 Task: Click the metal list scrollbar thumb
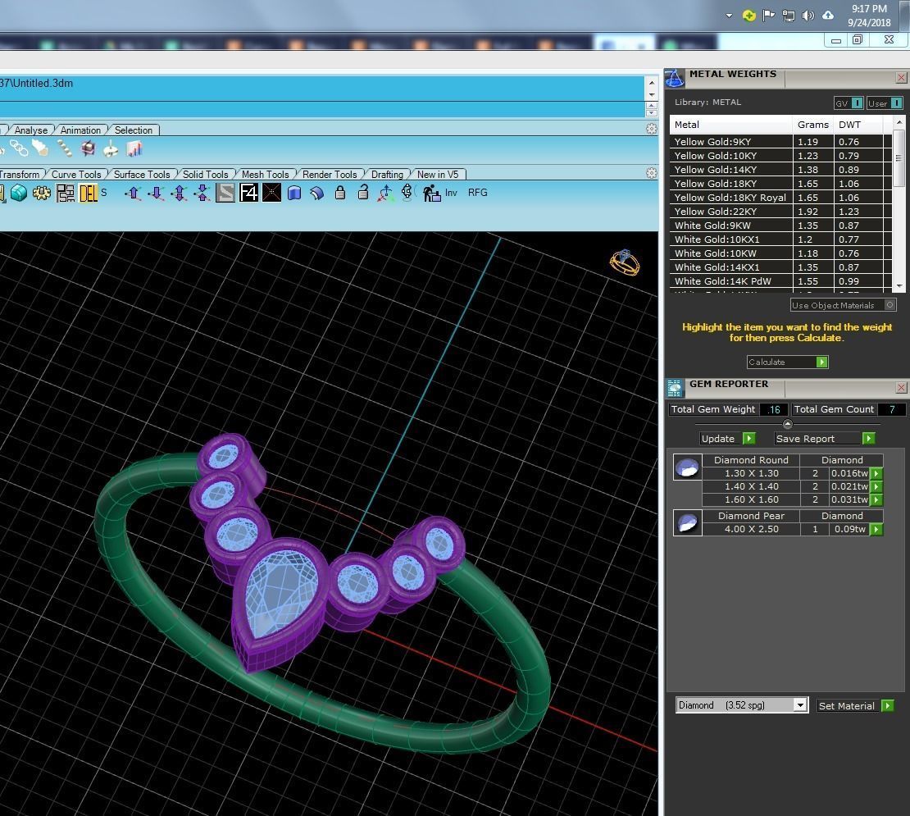click(899, 157)
